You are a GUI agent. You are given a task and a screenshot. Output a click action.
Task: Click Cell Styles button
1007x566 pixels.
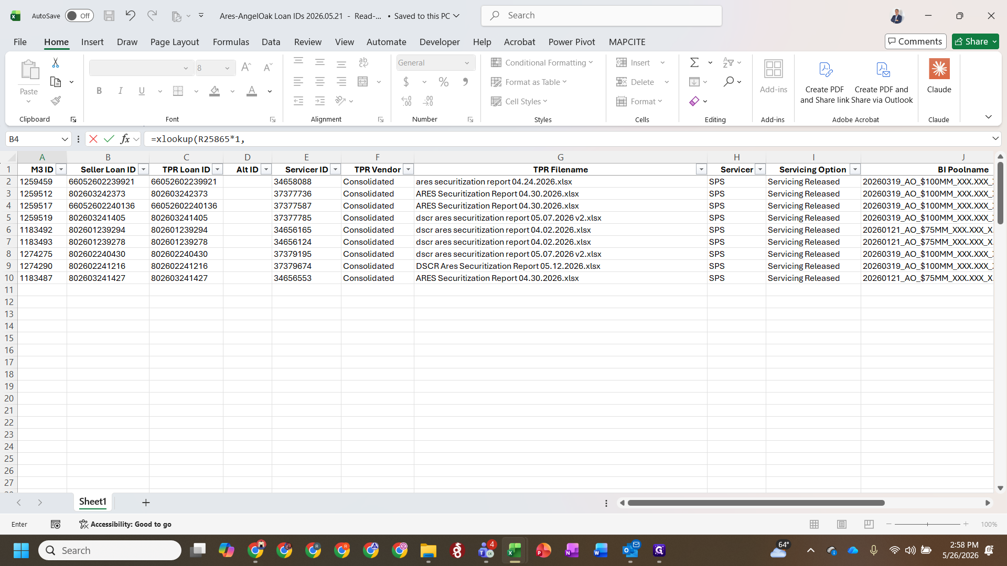(x=519, y=101)
